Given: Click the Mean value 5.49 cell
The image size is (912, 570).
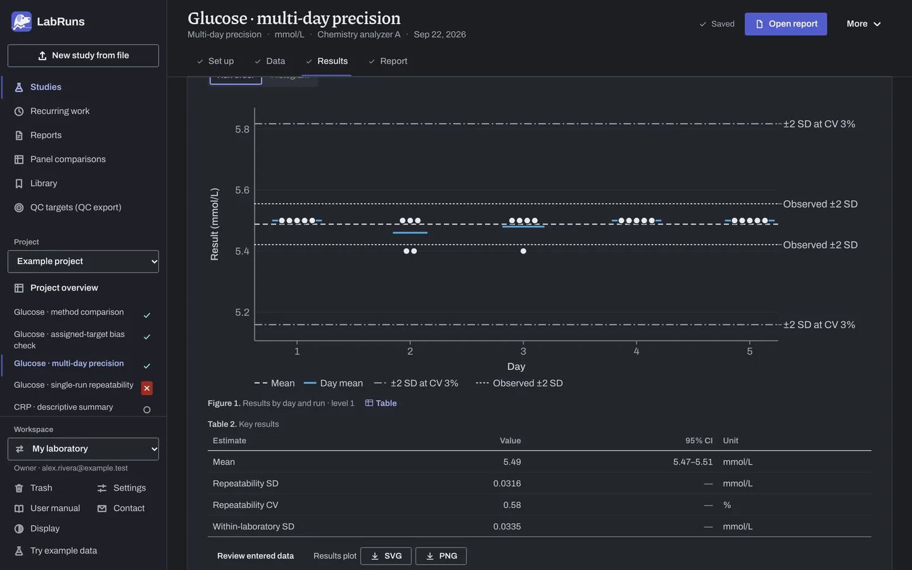Looking at the screenshot, I should [512, 462].
